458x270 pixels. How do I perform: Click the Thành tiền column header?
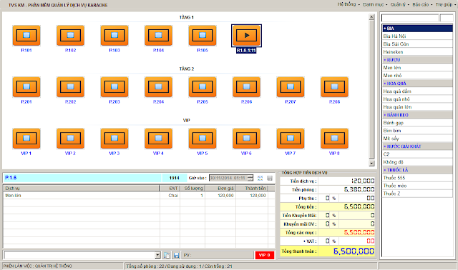click(x=252, y=189)
